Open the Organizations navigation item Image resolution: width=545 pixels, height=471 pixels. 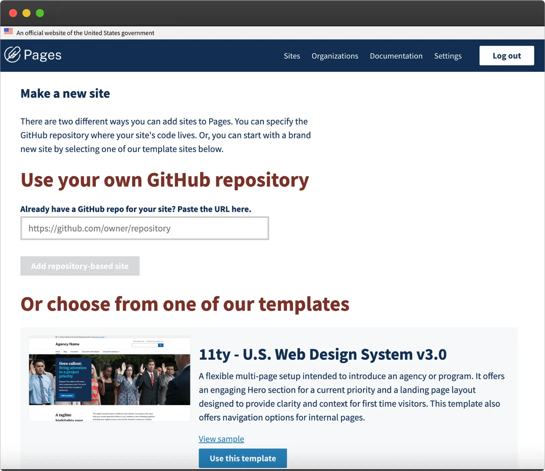click(335, 56)
